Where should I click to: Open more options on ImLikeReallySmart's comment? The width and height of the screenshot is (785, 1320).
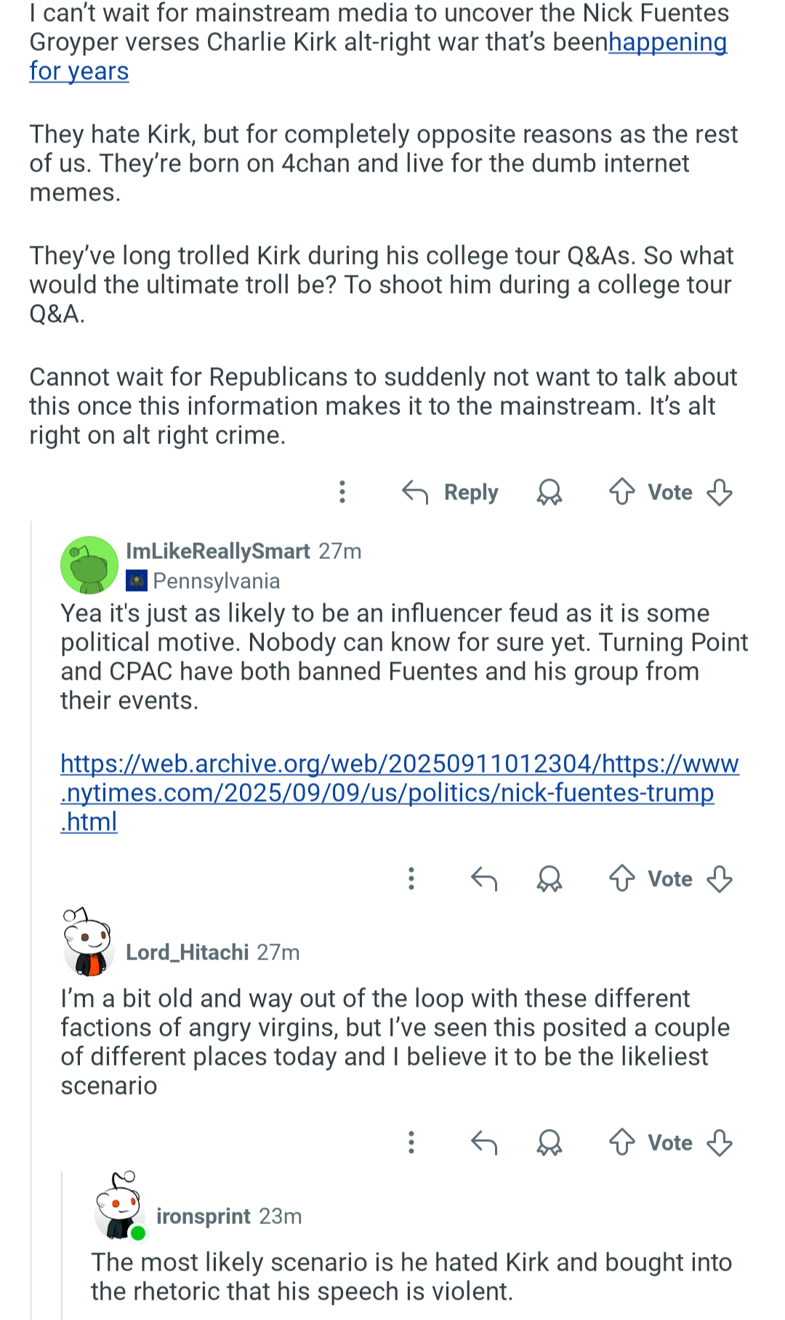411,879
